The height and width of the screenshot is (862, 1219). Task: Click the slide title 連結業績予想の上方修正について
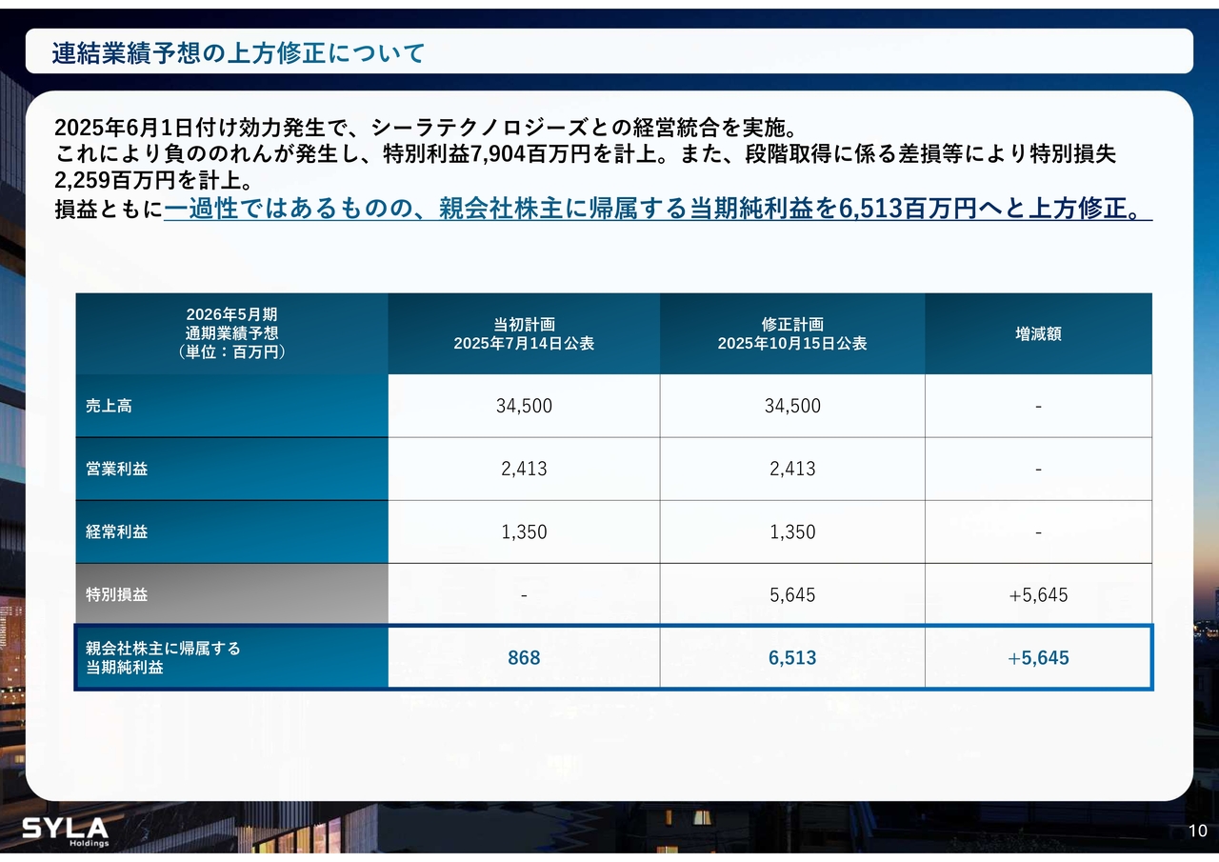[238, 53]
